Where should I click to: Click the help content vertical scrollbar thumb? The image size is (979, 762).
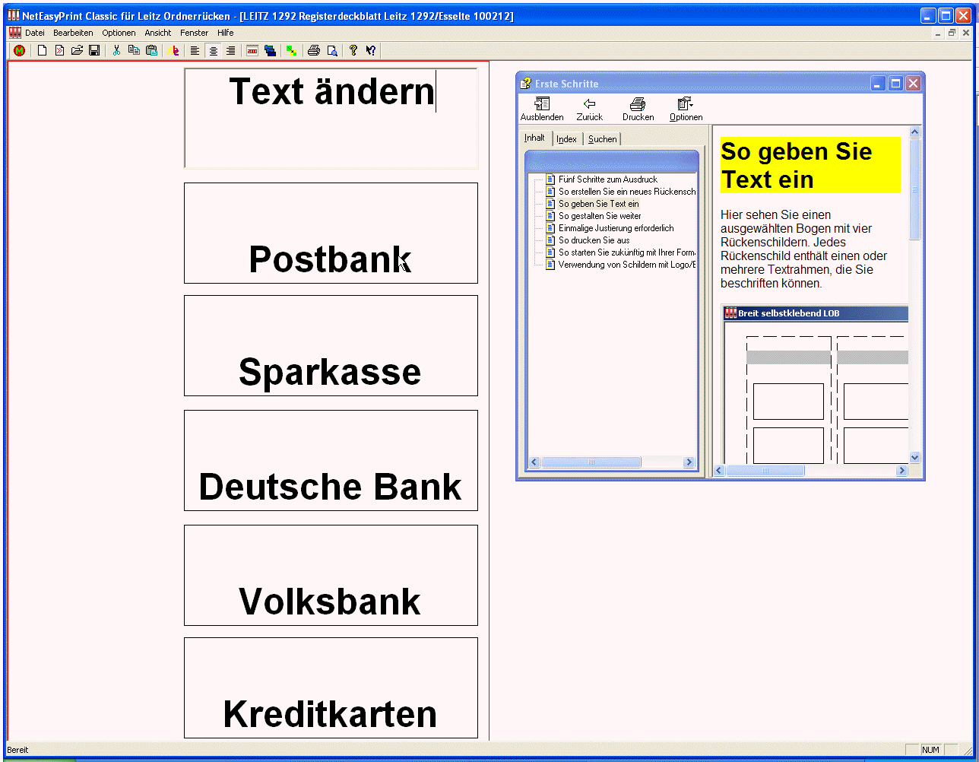[x=914, y=189]
